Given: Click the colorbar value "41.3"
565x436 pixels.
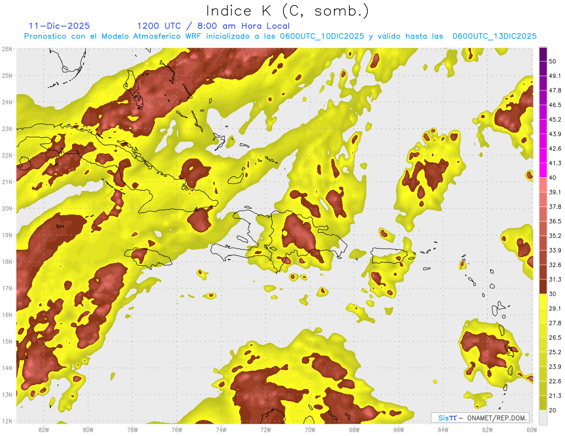Looking at the screenshot, I should (x=555, y=163).
